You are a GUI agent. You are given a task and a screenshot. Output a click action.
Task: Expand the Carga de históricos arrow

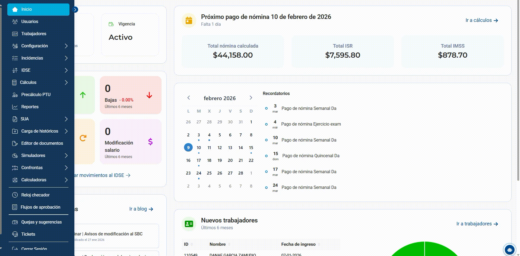tap(66, 131)
